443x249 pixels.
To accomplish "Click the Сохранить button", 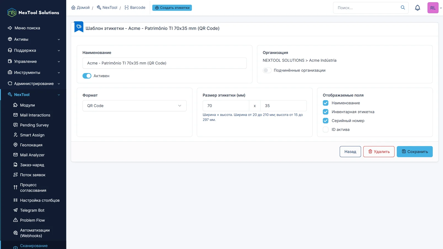I will [415, 152].
